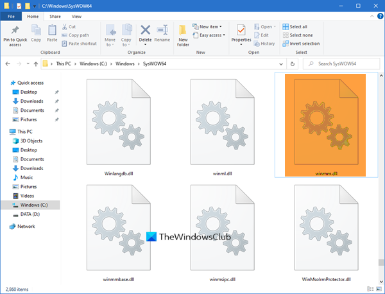Click the Rename icon in ribbon
The image size is (385, 294).
click(162, 31)
